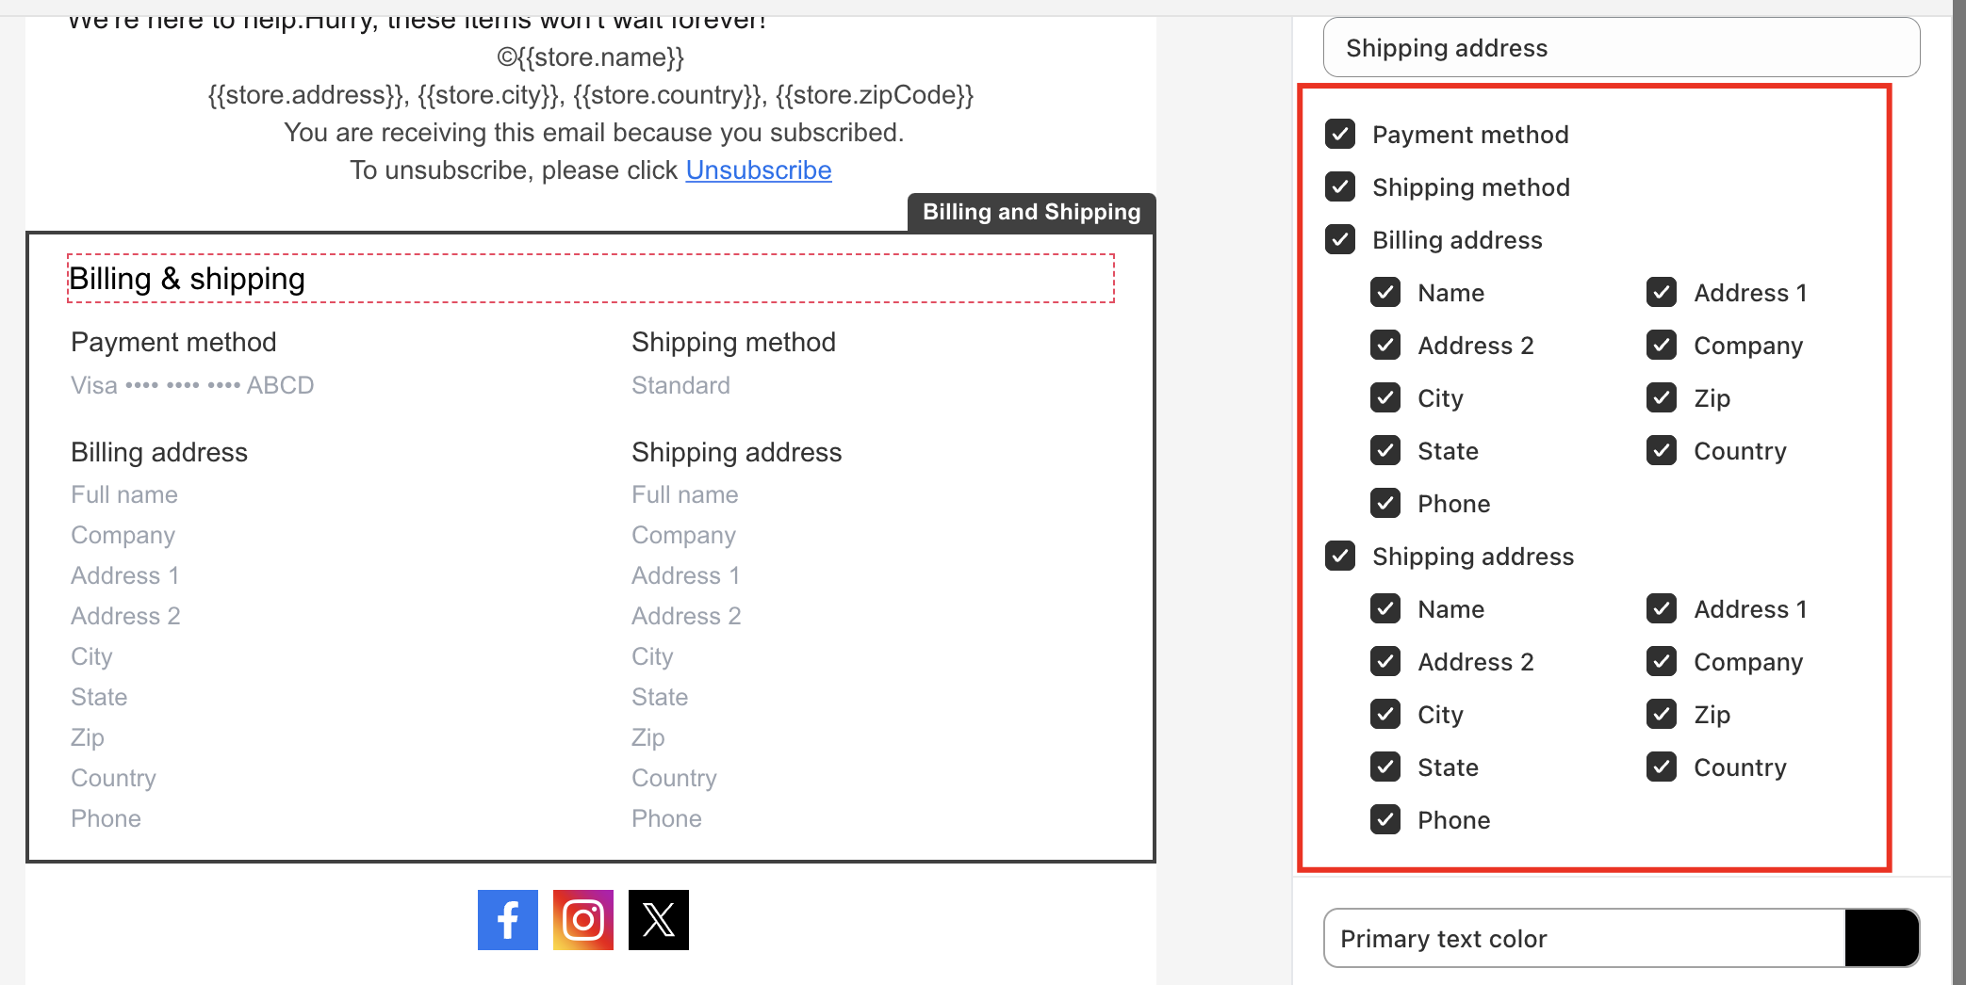Uncheck the Payment method checkbox
Screen dimensions: 1966x985
pyautogui.click(x=1340, y=135)
